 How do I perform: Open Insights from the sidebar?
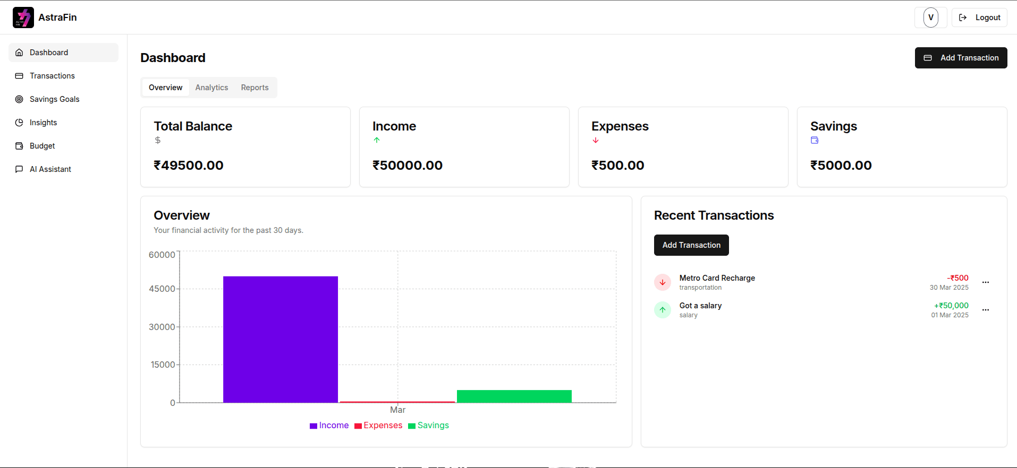[x=43, y=123]
